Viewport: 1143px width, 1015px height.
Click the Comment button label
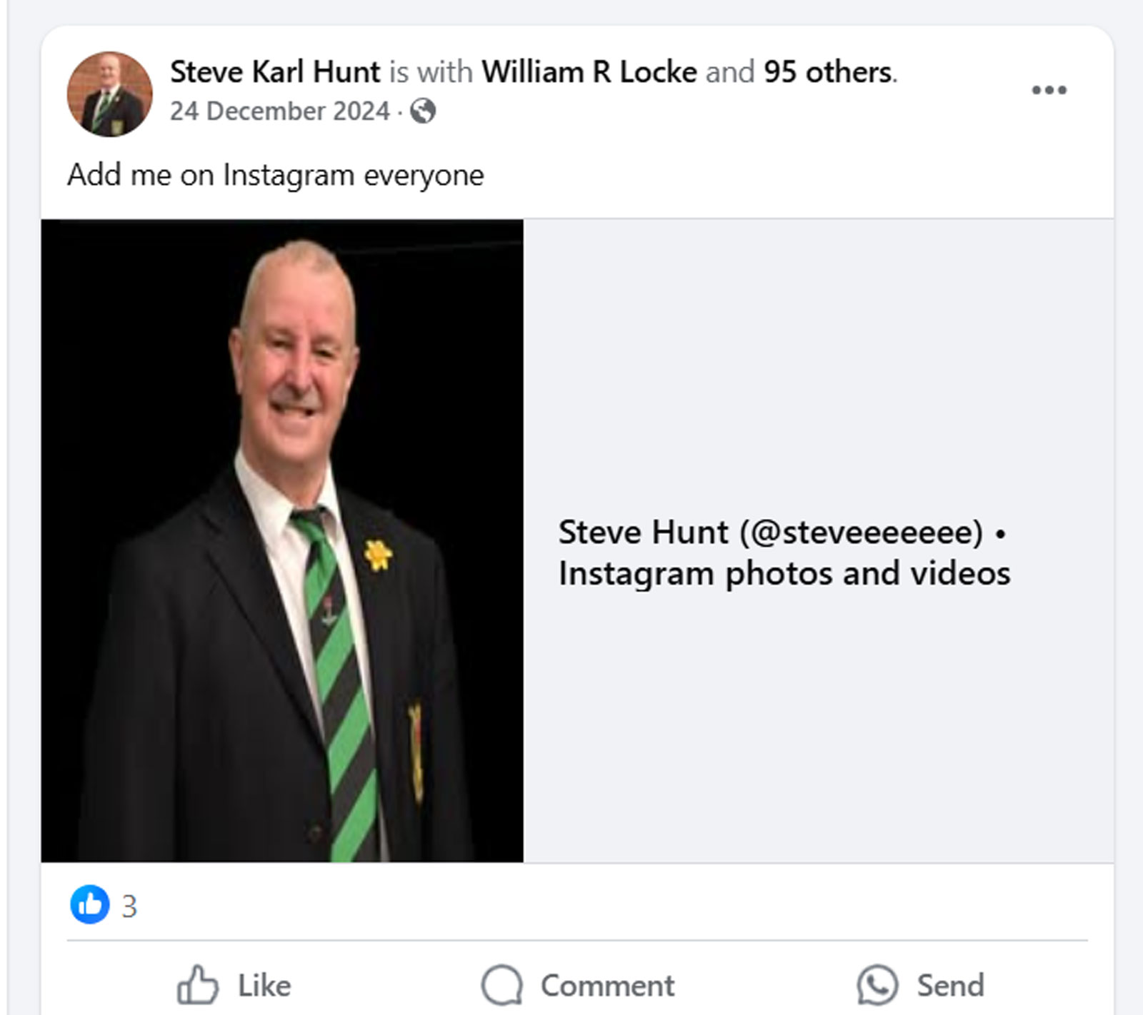tap(607, 986)
